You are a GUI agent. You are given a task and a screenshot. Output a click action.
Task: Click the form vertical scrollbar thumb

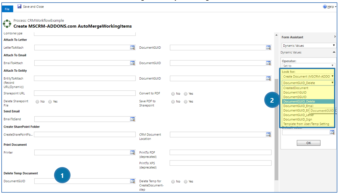tap(276, 130)
